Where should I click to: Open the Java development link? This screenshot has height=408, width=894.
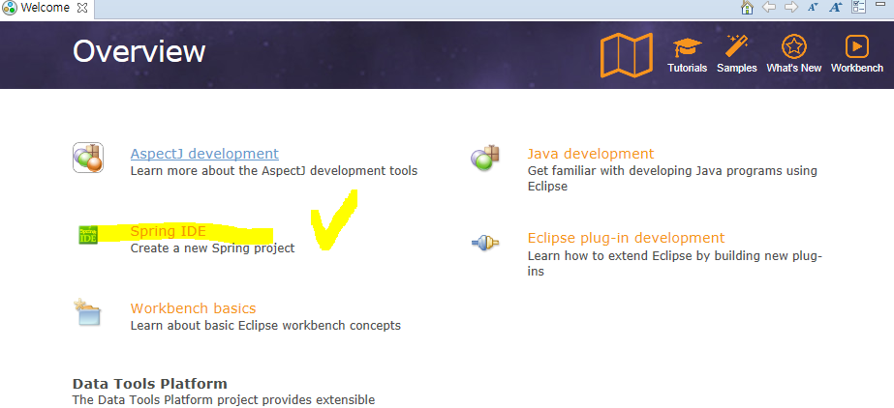click(591, 154)
